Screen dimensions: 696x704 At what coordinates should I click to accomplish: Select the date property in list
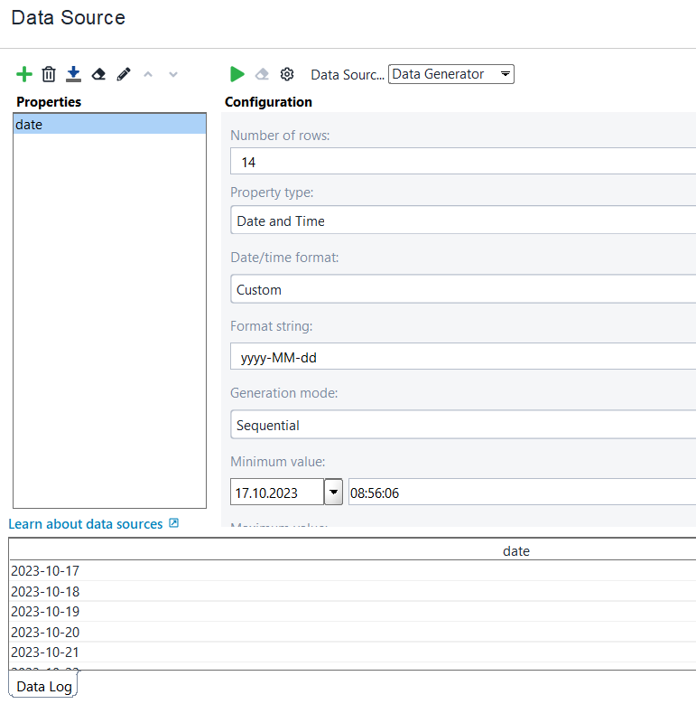point(108,125)
